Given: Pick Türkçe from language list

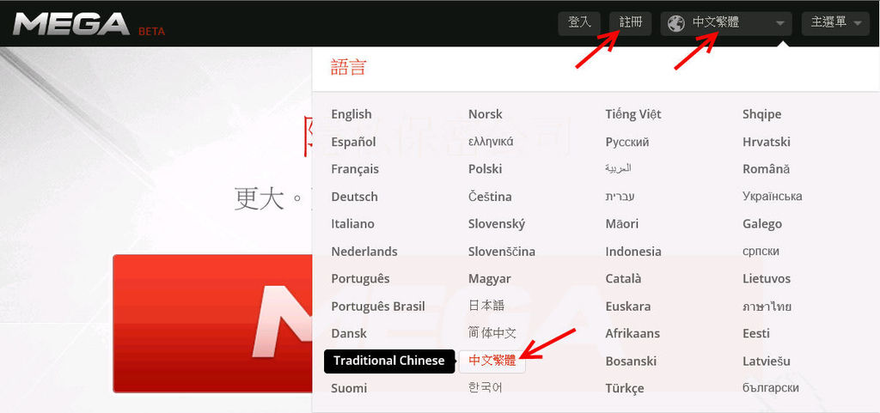Looking at the screenshot, I should click(625, 388).
